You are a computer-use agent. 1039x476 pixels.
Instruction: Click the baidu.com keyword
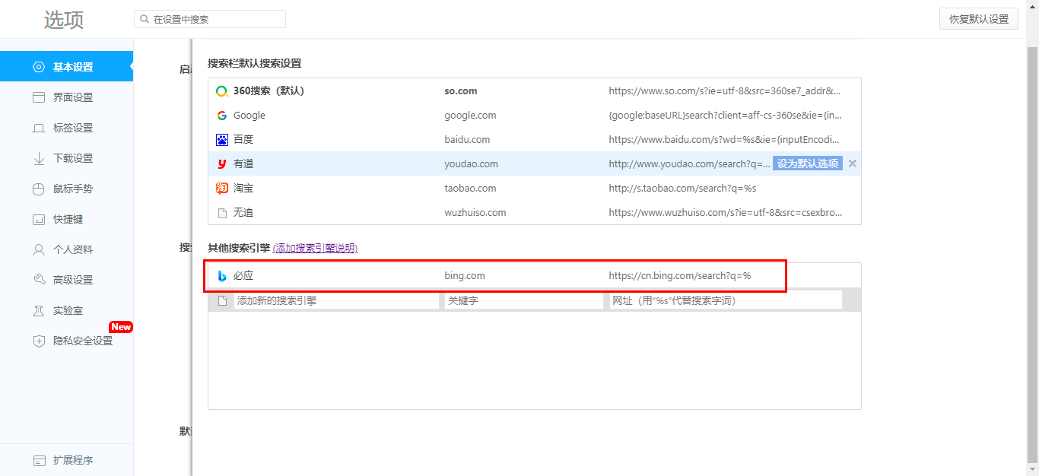[467, 140]
